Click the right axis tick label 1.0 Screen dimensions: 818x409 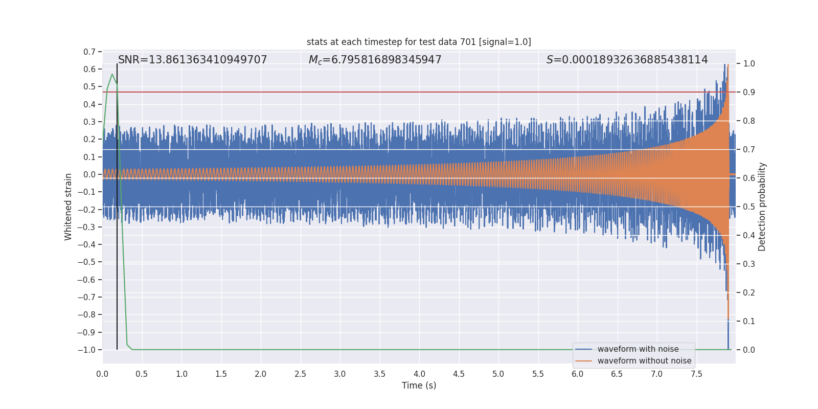[749, 63]
